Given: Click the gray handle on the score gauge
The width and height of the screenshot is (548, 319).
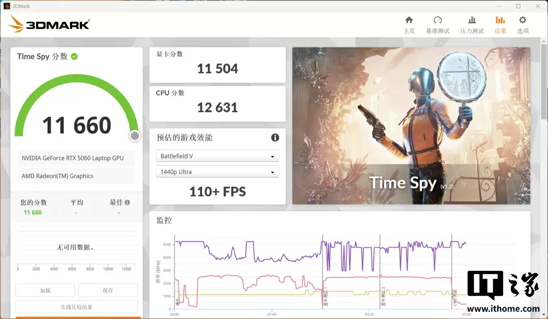Looking at the screenshot, I should pyautogui.click(x=135, y=135).
